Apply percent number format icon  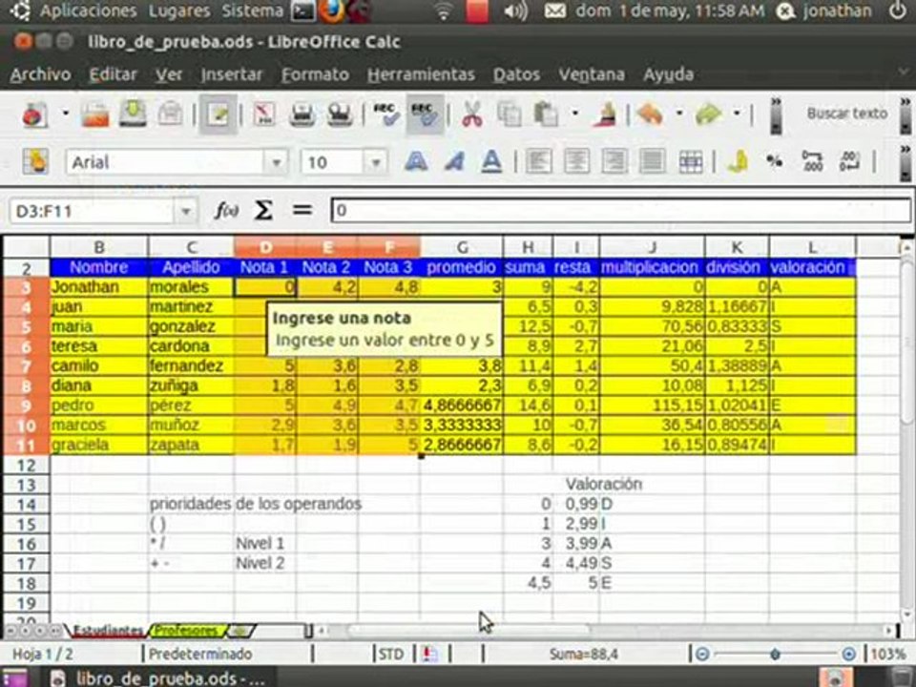[x=775, y=162]
